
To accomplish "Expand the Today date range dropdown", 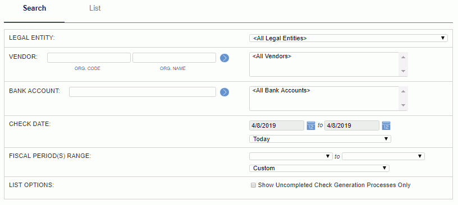I will [x=320, y=139].
